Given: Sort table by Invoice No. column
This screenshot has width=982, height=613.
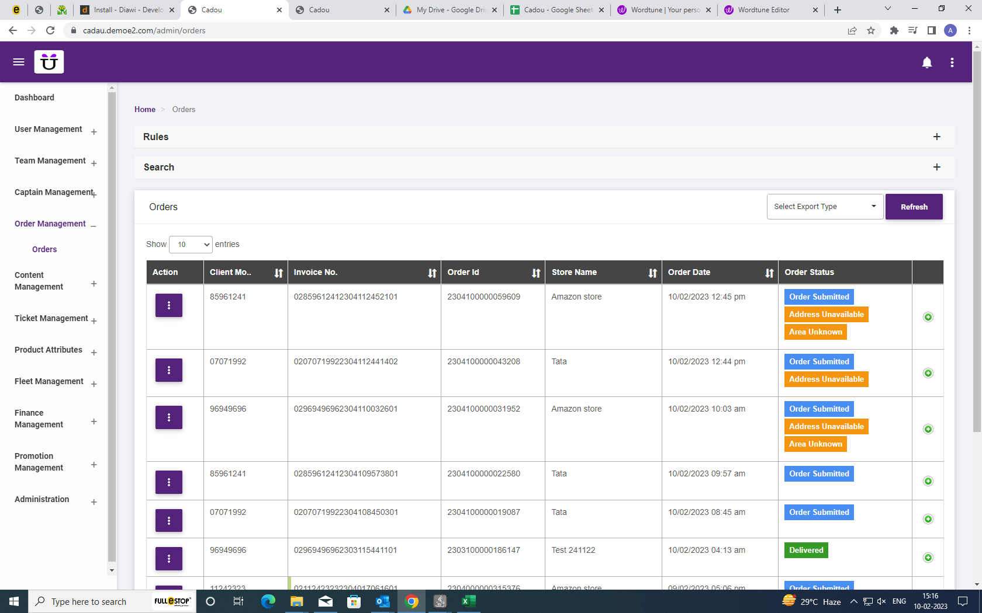Looking at the screenshot, I should [432, 273].
